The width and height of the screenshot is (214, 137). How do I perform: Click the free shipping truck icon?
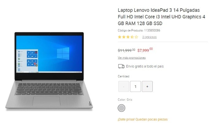tap(121, 66)
